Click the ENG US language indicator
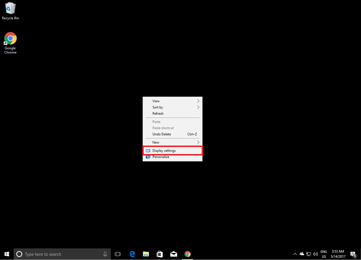The image size is (361, 260). point(324,254)
